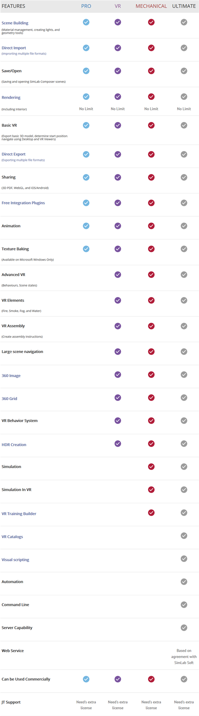
Task: Click the 360 Image link
Action: click(11, 376)
